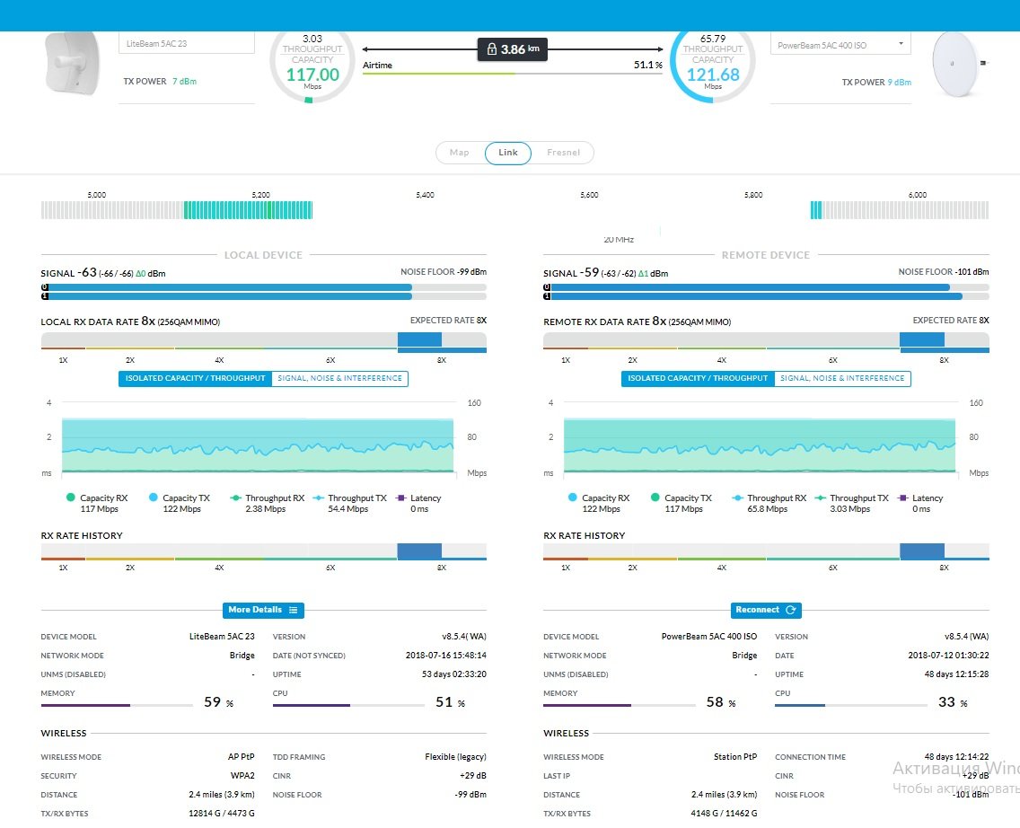
Task: Click the More Details button
Action: 263,610
